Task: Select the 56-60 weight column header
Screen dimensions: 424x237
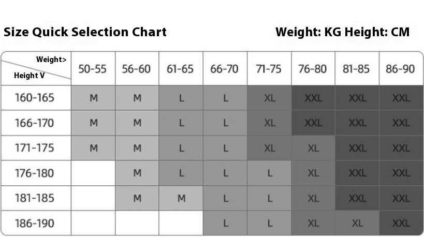Action: (136, 69)
